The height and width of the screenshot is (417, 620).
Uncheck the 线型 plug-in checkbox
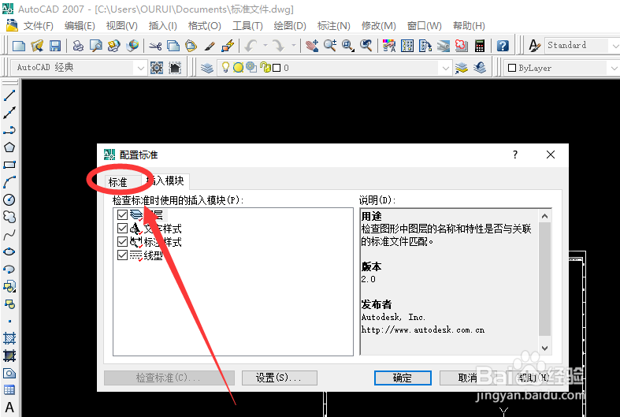122,255
